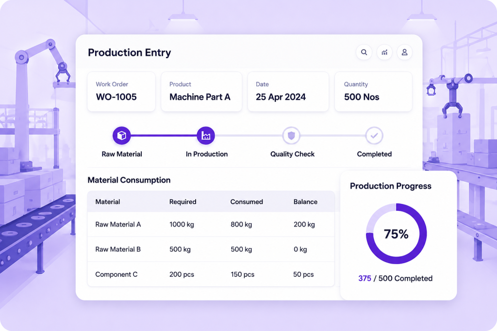Open the user profile icon

(404, 52)
